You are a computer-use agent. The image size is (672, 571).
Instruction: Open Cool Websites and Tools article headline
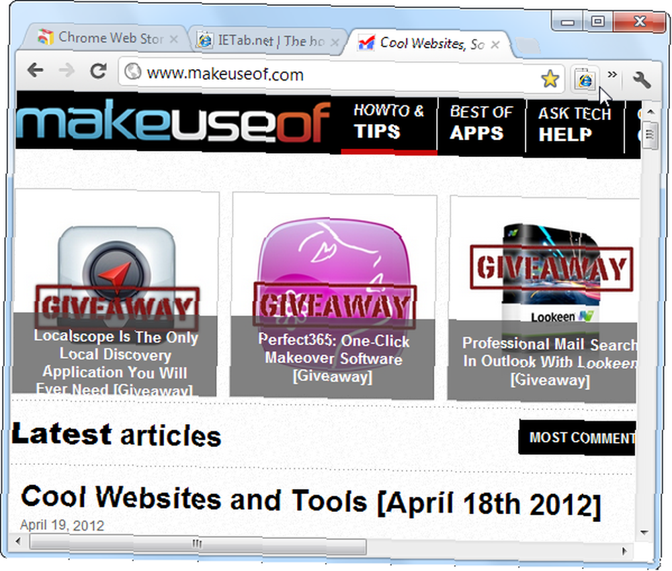tap(310, 501)
